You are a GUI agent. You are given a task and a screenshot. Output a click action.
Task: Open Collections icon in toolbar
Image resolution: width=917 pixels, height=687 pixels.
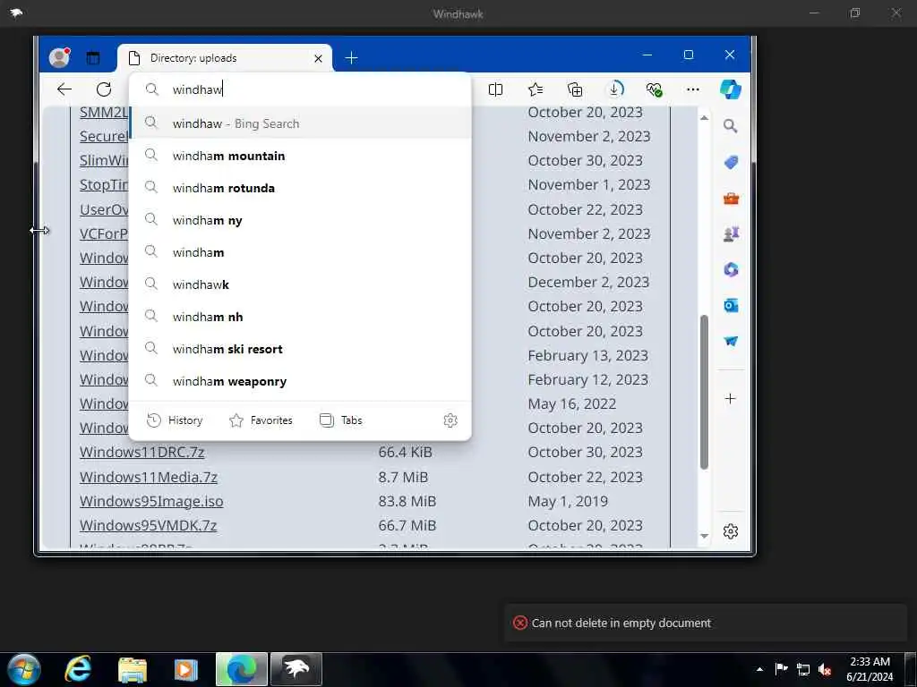pyautogui.click(x=575, y=89)
